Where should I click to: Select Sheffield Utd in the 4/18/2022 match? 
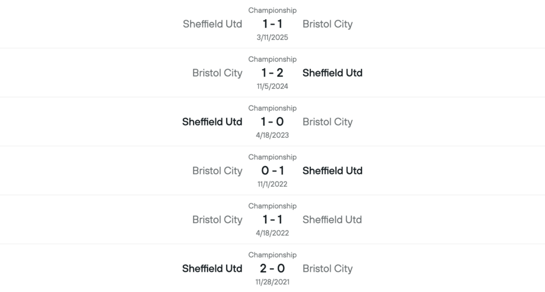332,220
